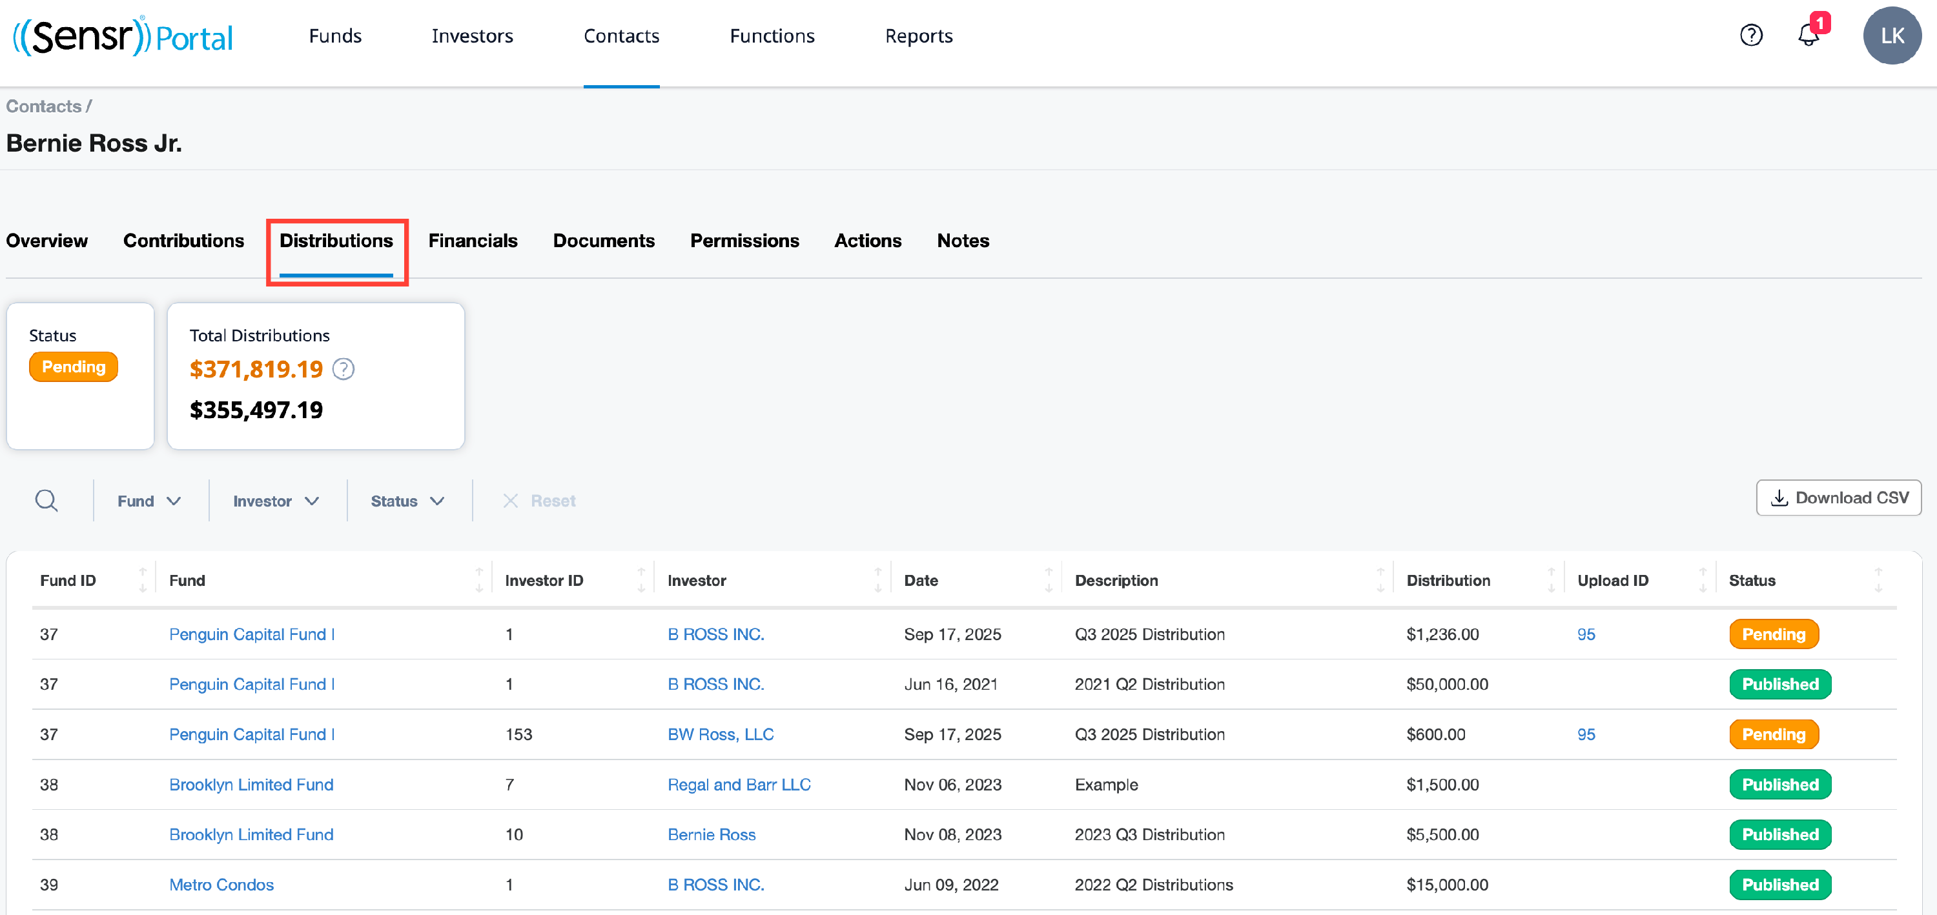This screenshot has height=915, width=1937.
Task: Switch to the Notes tab
Action: tap(963, 241)
